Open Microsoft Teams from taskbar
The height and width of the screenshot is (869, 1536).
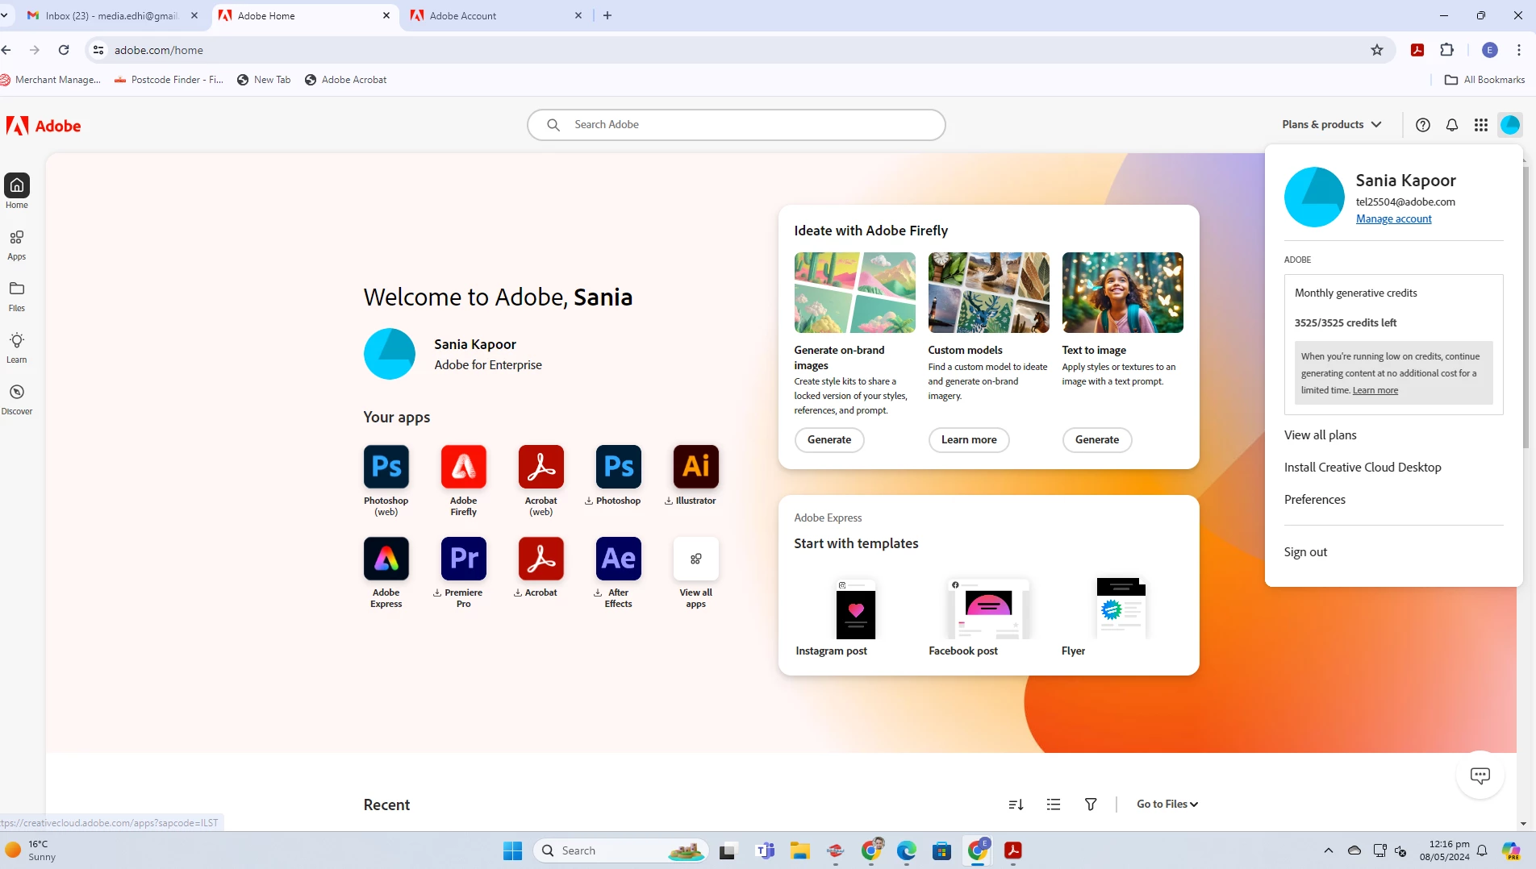coord(765,850)
